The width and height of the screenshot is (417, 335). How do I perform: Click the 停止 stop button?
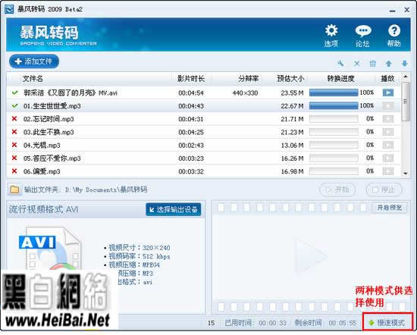coord(384,189)
